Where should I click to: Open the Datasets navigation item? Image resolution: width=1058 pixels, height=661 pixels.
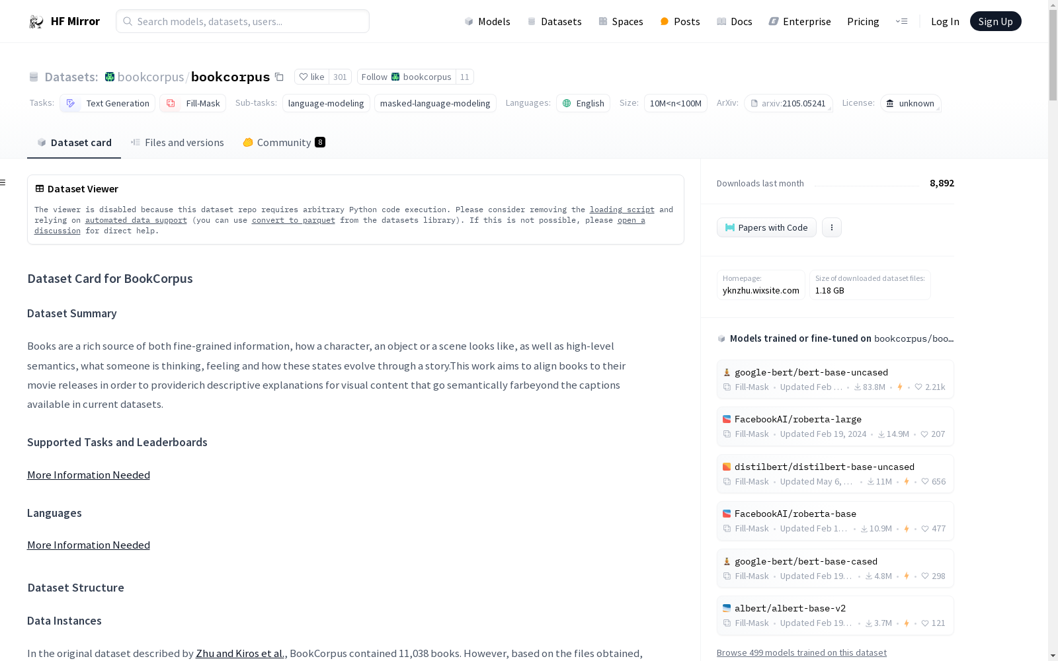pyautogui.click(x=554, y=21)
